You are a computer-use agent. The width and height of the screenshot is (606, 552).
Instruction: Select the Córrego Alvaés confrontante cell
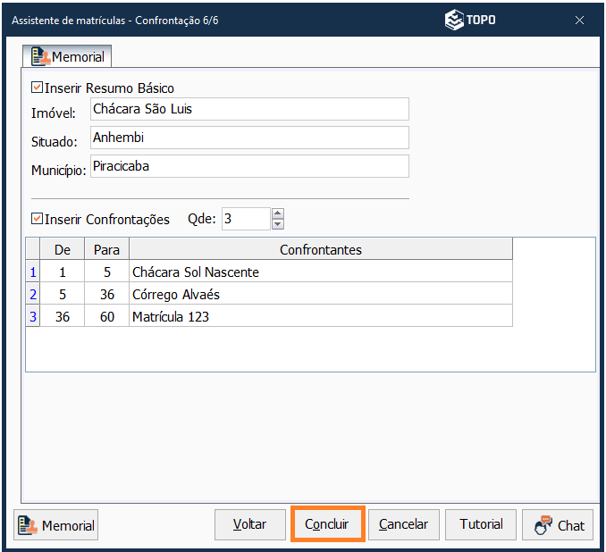[x=320, y=294]
